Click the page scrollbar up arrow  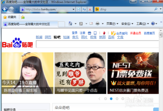pyautogui.click(x=161, y=30)
